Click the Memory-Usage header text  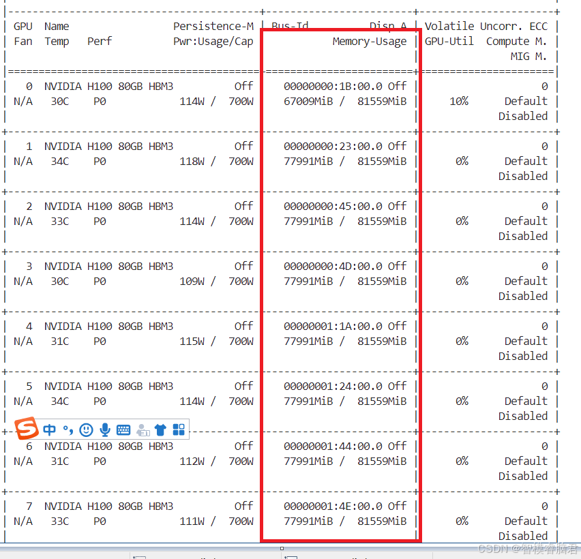pos(370,42)
